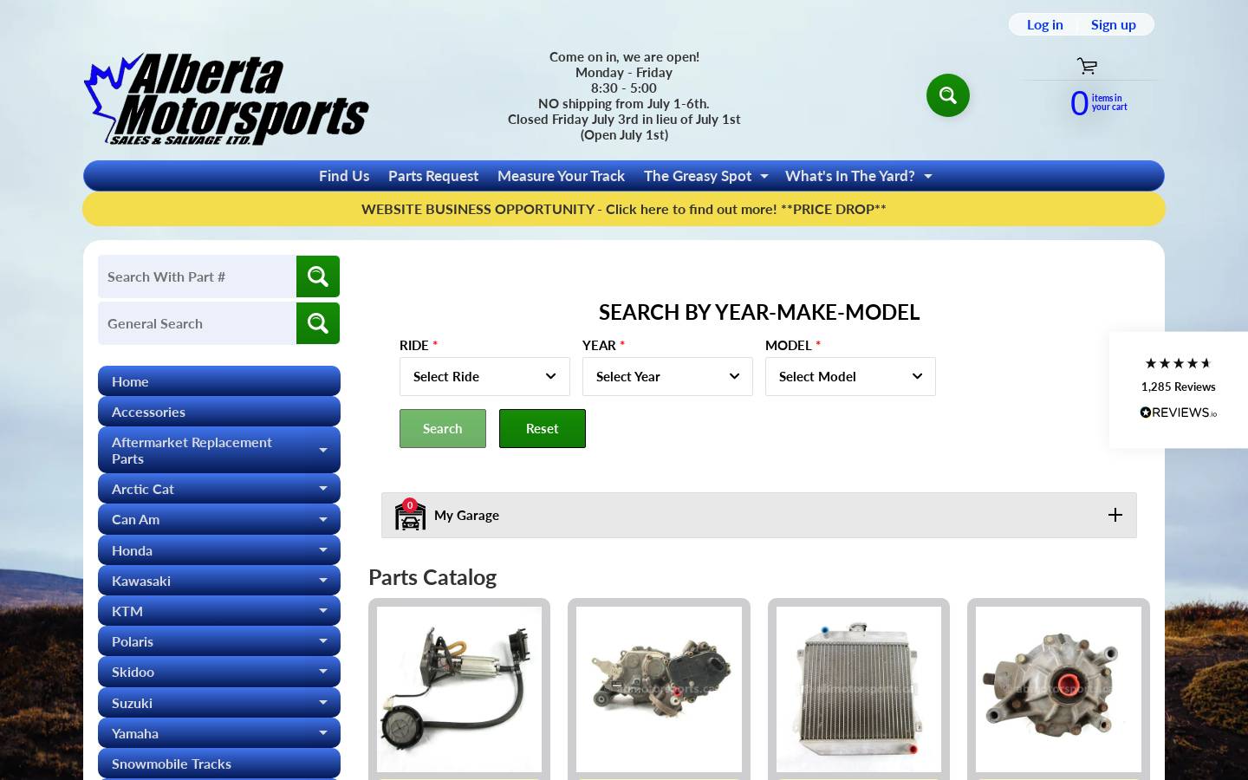Open the Select Model dropdown

850,376
